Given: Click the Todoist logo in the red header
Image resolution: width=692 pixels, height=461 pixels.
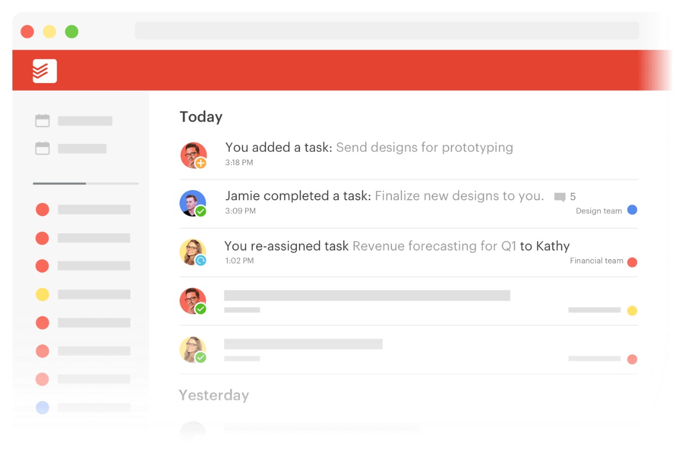Looking at the screenshot, I should [44, 71].
